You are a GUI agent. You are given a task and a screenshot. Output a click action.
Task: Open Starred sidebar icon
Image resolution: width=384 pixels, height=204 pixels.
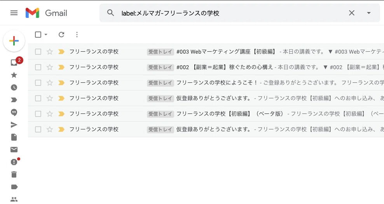[x=14, y=75]
